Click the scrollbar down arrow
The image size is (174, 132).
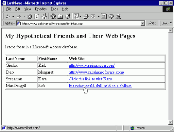170,122
